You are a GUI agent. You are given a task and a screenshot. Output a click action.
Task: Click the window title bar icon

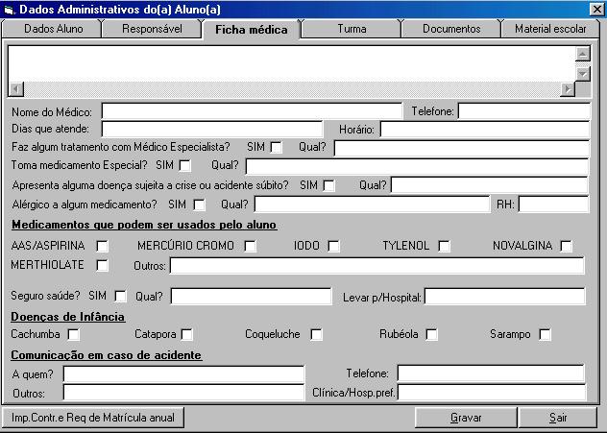point(10,9)
